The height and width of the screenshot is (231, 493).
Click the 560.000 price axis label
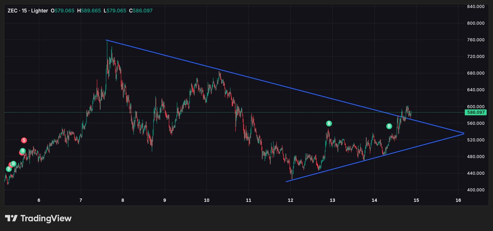[476, 123]
